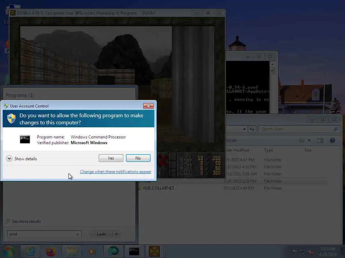The image size is (345, 258).
Task: Expand Show details in the UAC dialog
Action: tap(22, 159)
